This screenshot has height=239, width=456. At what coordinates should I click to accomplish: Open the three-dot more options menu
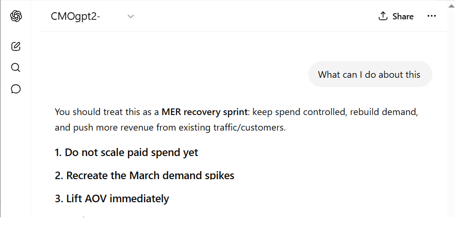click(431, 16)
